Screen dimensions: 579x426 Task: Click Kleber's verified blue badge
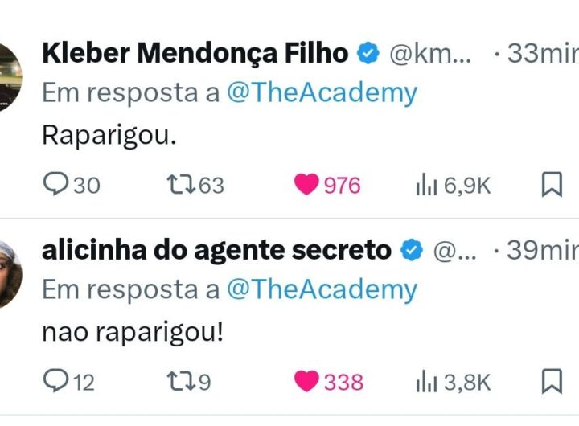tap(368, 53)
